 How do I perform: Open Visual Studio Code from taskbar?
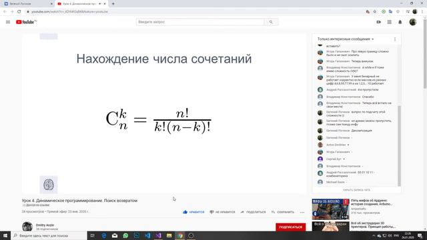pos(147,235)
